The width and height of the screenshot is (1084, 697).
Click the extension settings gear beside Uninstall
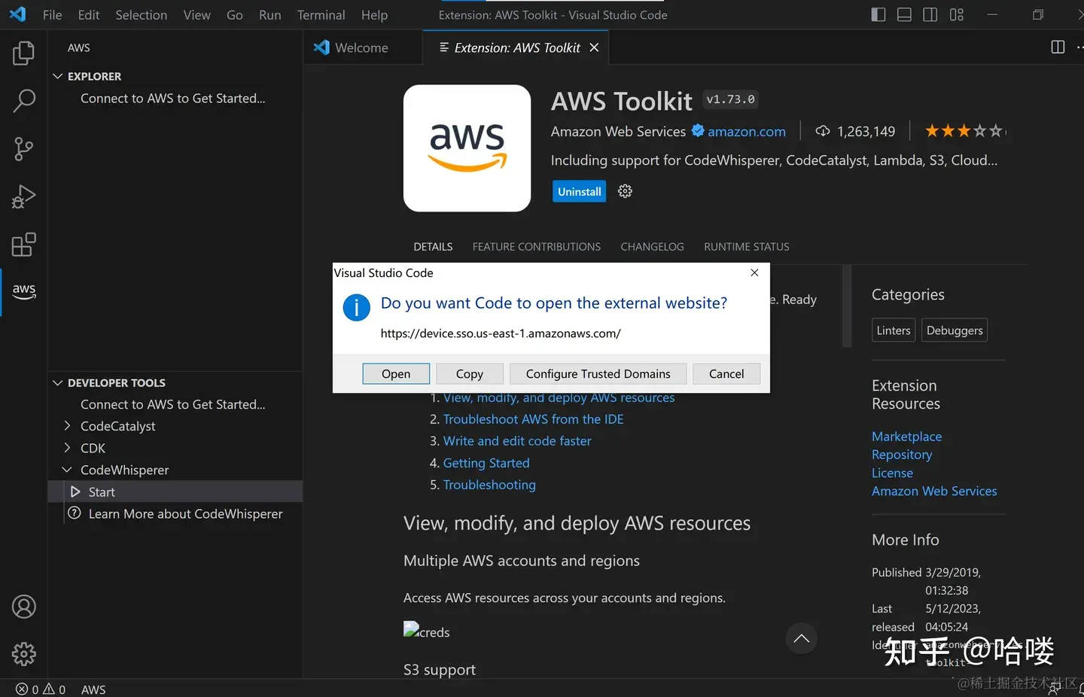coord(625,191)
